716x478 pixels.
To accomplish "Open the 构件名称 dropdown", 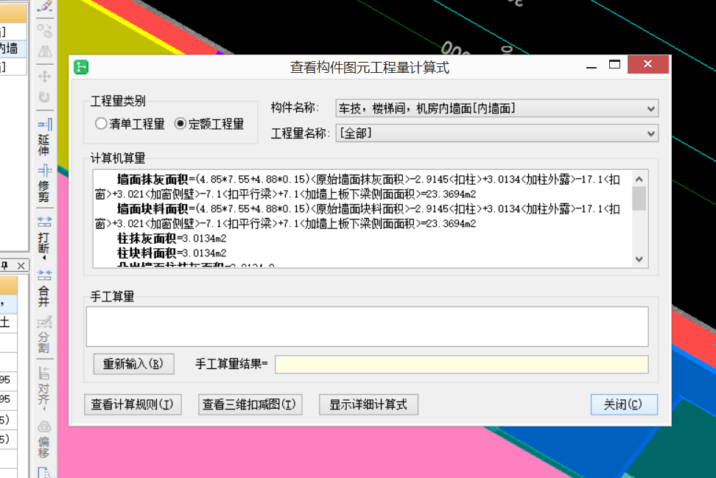I will [496, 109].
